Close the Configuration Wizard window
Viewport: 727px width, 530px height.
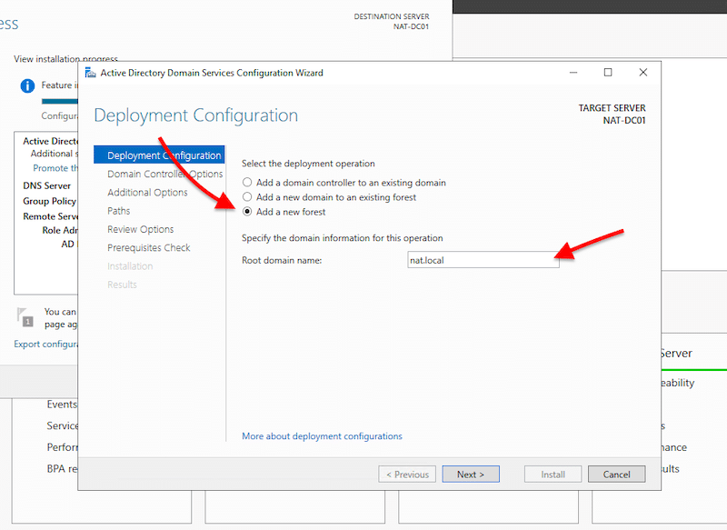tap(643, 73)
